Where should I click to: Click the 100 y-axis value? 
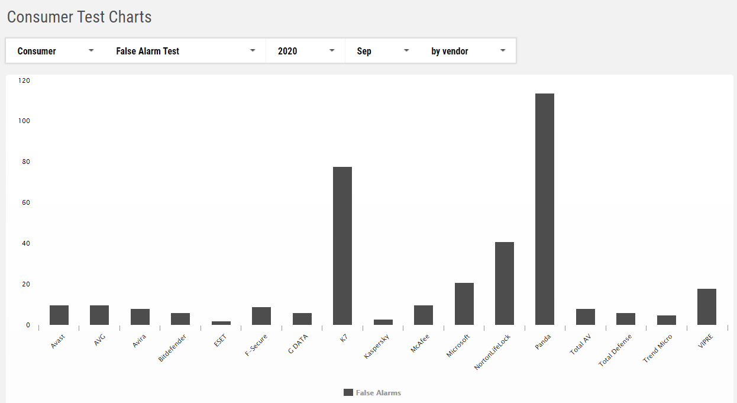coord(24,121)
